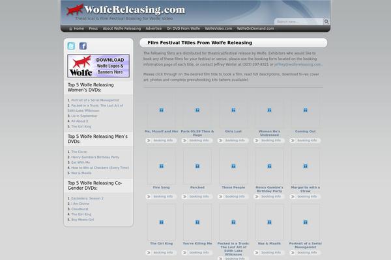Open Eastsiders: Season 2 sidebar link
Viewport: 391px width, 260px height.
pyautogui.click(x=87, y=198)
